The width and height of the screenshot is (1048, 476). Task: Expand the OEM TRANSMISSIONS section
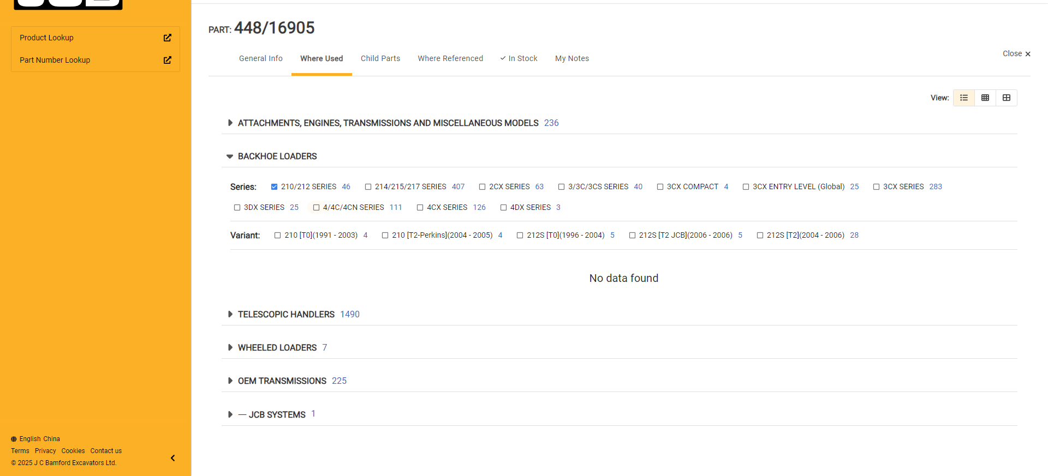point(230,381)
